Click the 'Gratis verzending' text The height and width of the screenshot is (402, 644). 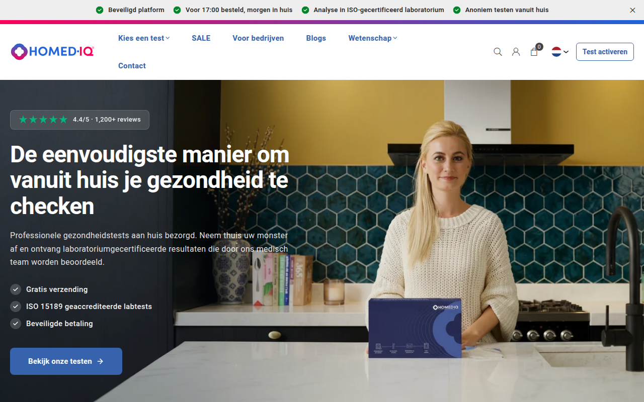tap(57, 289)
